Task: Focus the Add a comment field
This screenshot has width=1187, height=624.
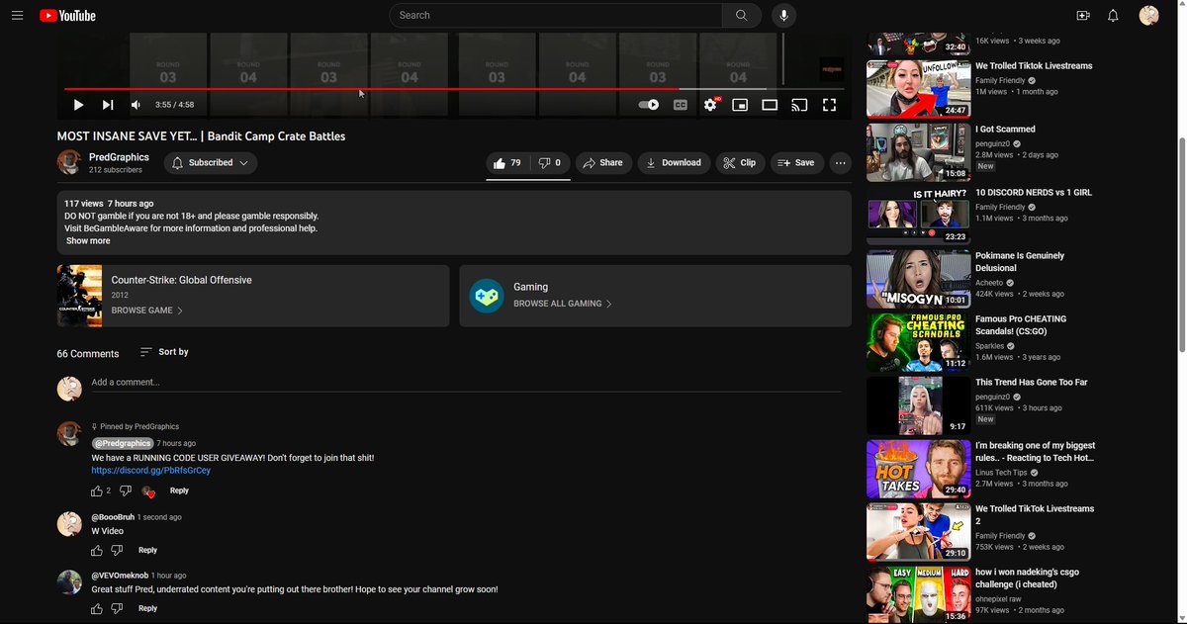Action: (466, 383)
